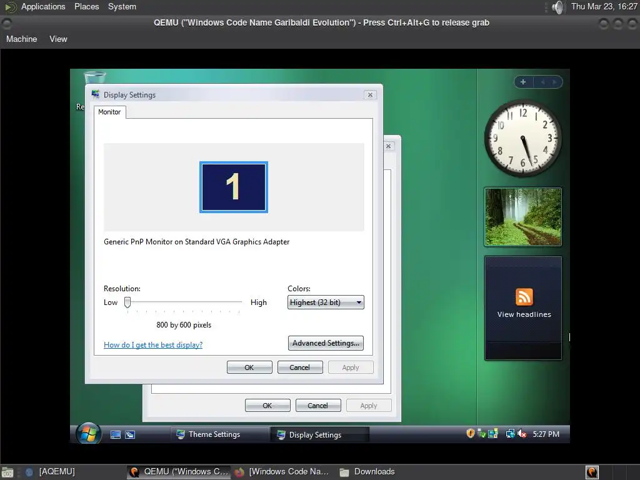Click the analog clock gadget

click(523, 137)
